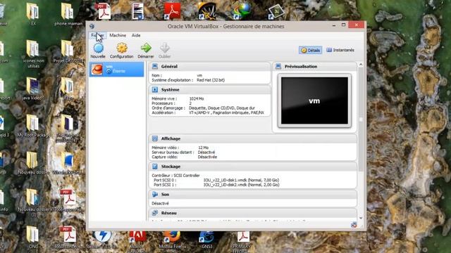Screen dimensions: 451x253
Task: Click the Système section header
Action: tap(210, 90)
